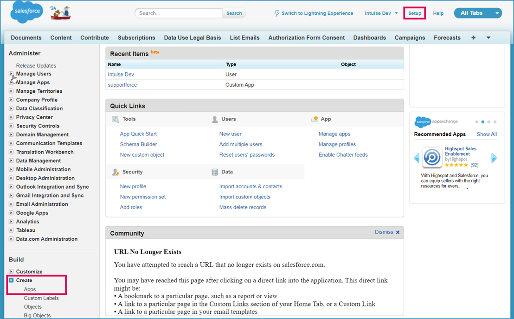Expand the Tableau node
The image size is (514, 319).
click(x=11, y=230)
